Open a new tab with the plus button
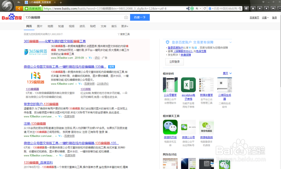The width and height of the screenshot is (281, 169). click(61, 2)
